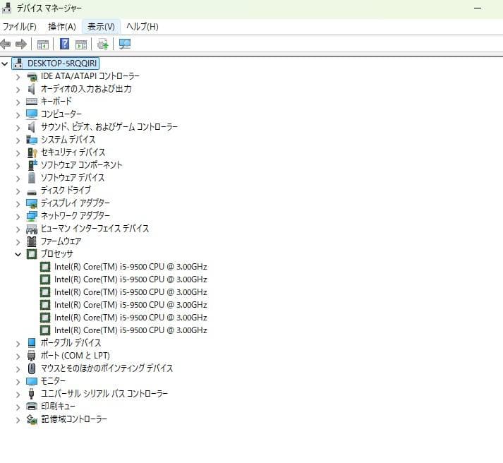Click the processor chip icon beside プロセッサ

32,254
